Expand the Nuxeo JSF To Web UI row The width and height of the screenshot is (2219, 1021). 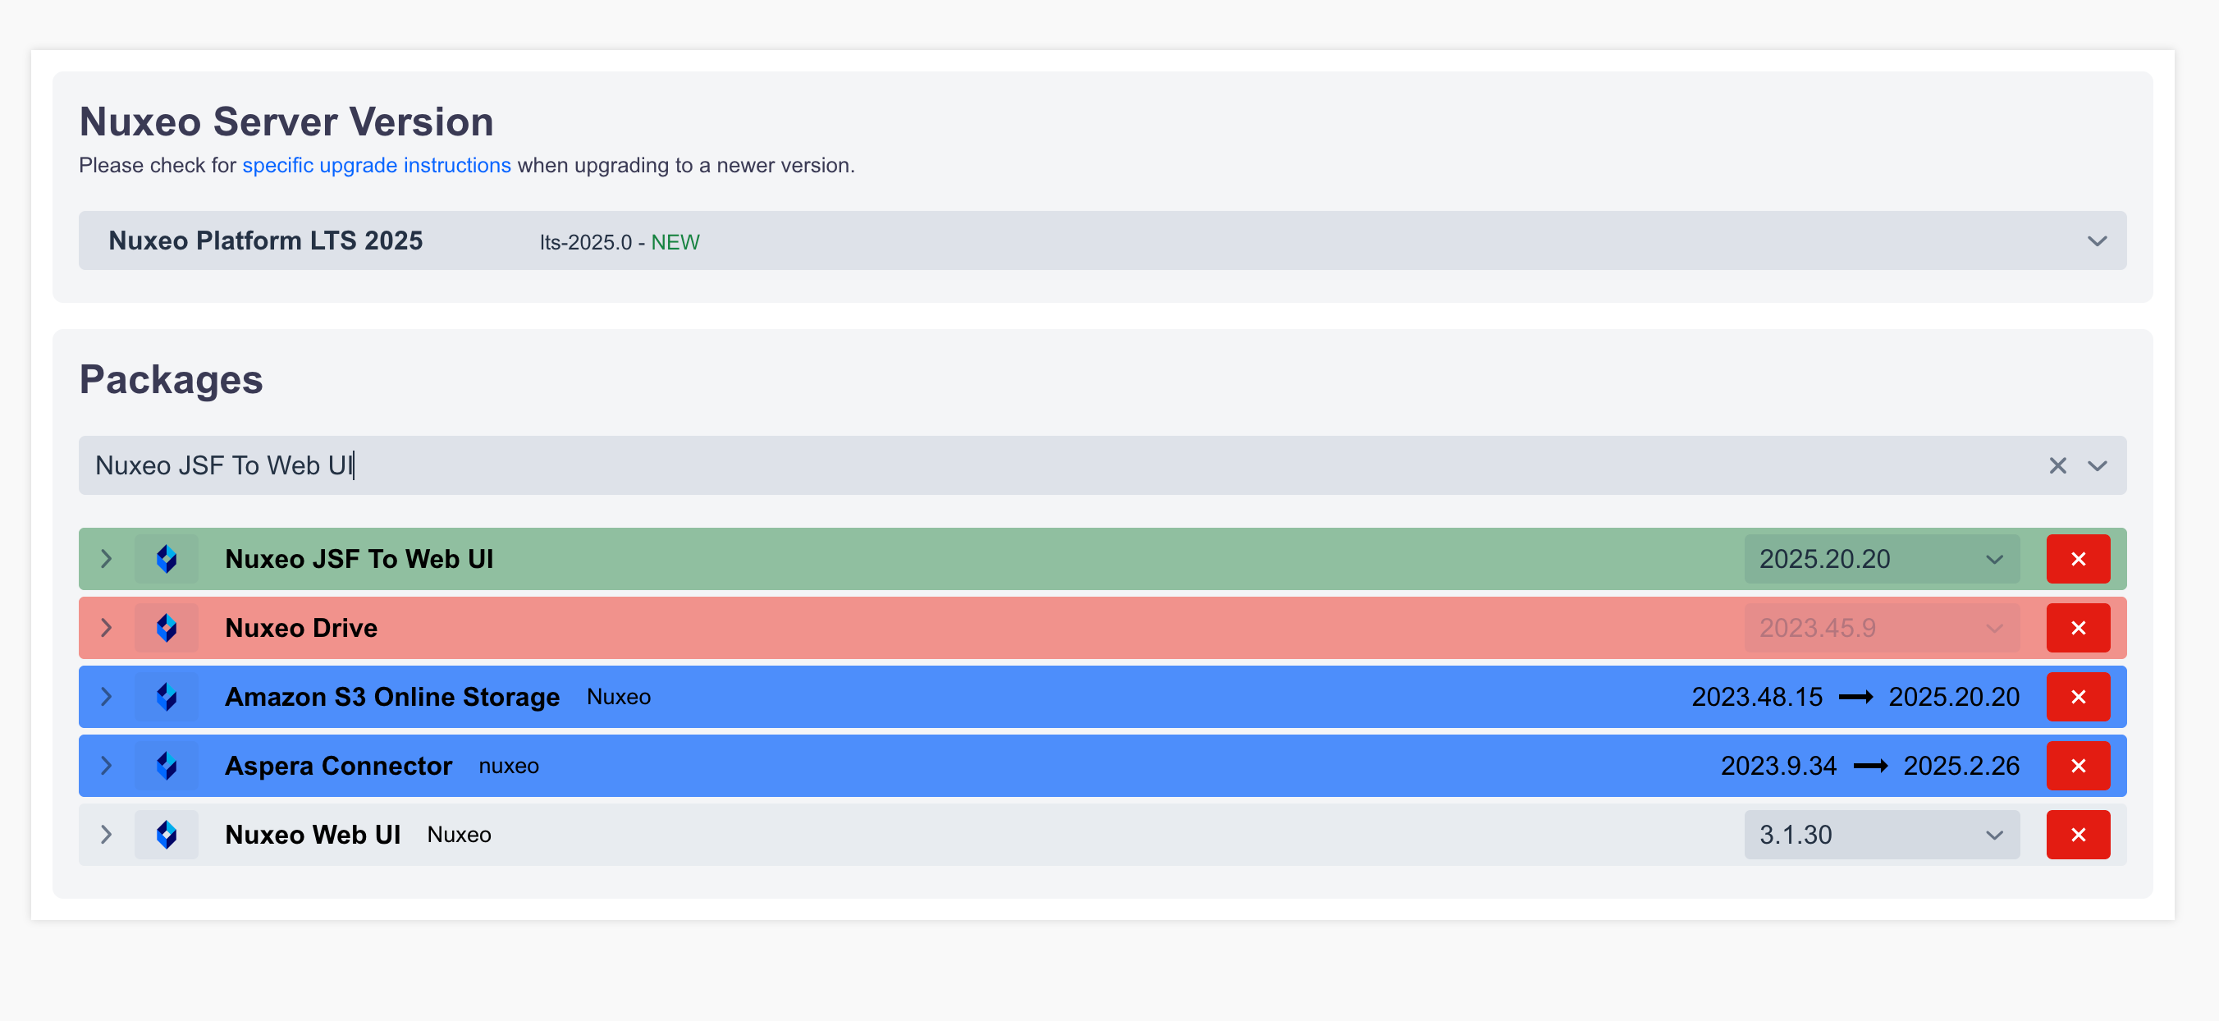(x=106, y=558)
